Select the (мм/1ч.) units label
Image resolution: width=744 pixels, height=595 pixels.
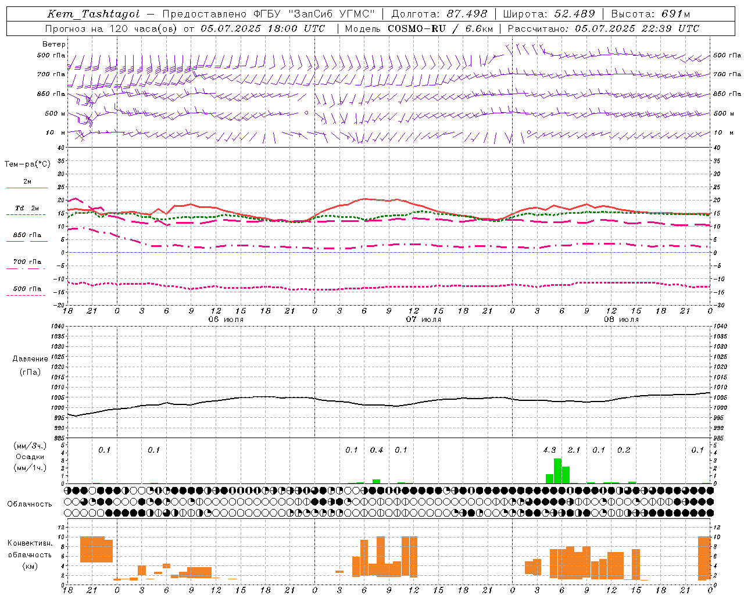[30, 468]
